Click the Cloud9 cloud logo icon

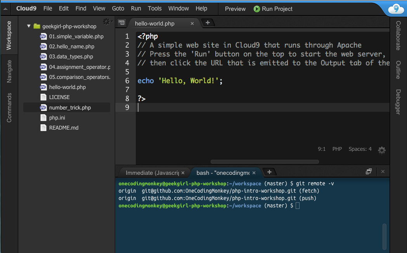coord(396,9)
